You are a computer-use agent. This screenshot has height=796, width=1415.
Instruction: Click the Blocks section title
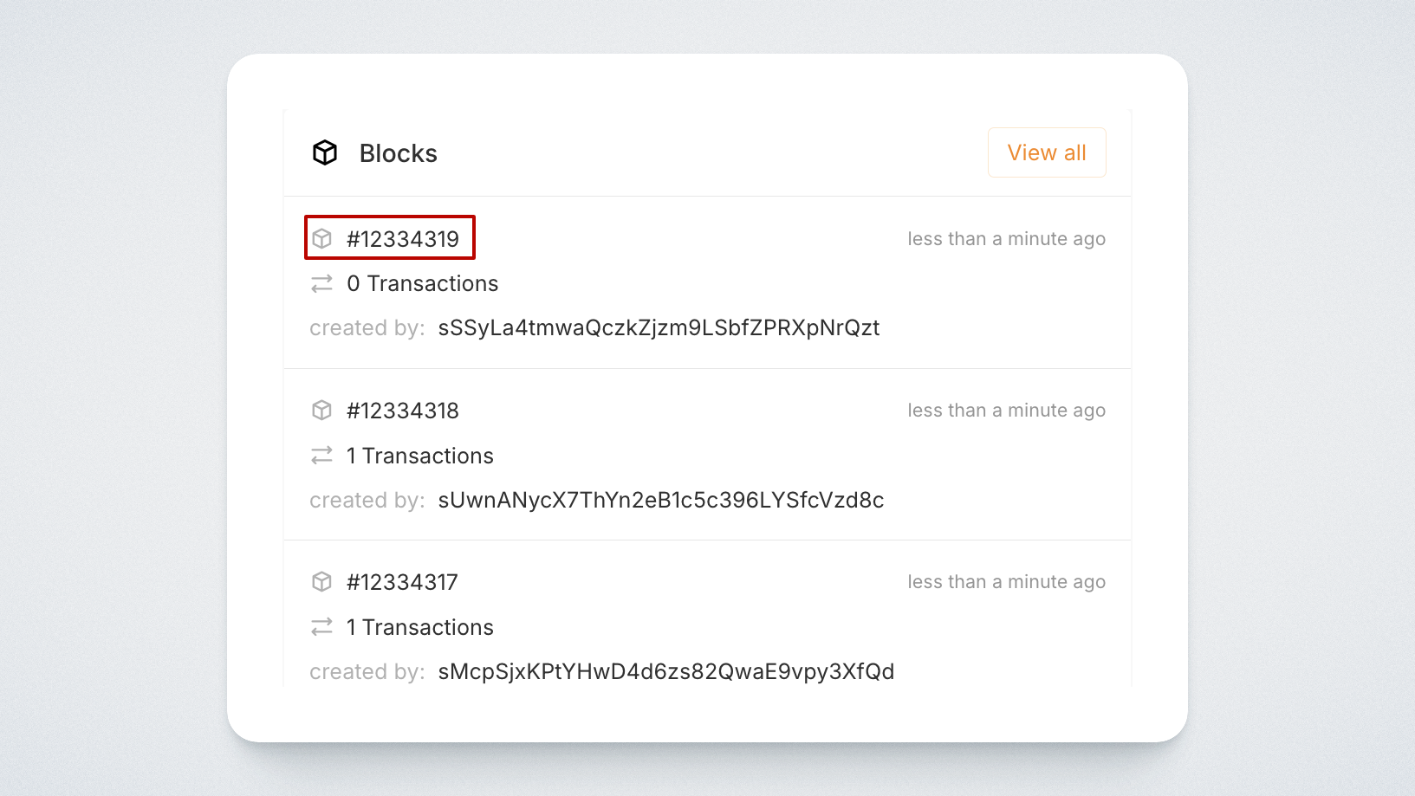(399, 153)
